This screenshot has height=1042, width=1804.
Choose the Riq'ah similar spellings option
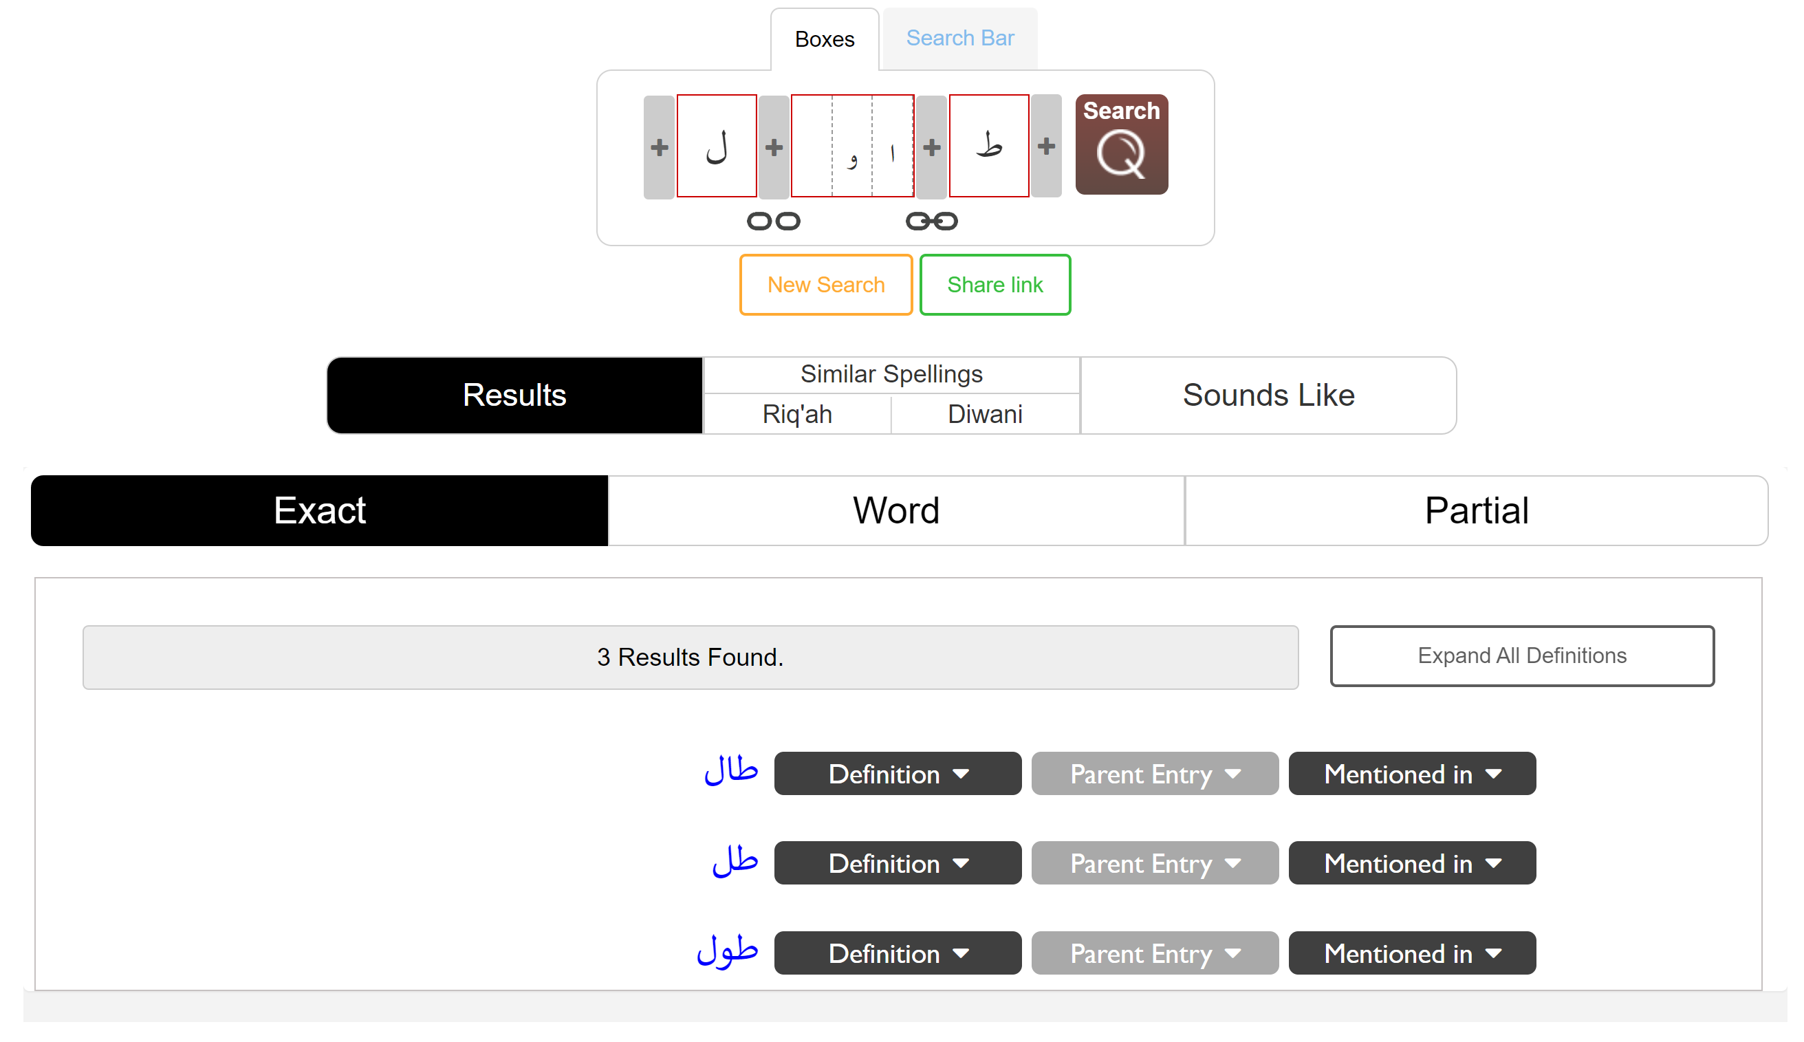[796, 414]
